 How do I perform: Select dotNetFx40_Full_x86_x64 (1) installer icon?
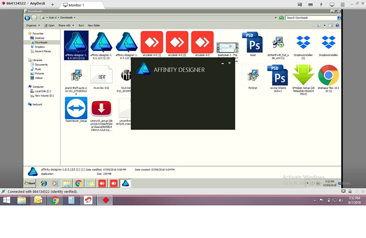click(278, 42)
